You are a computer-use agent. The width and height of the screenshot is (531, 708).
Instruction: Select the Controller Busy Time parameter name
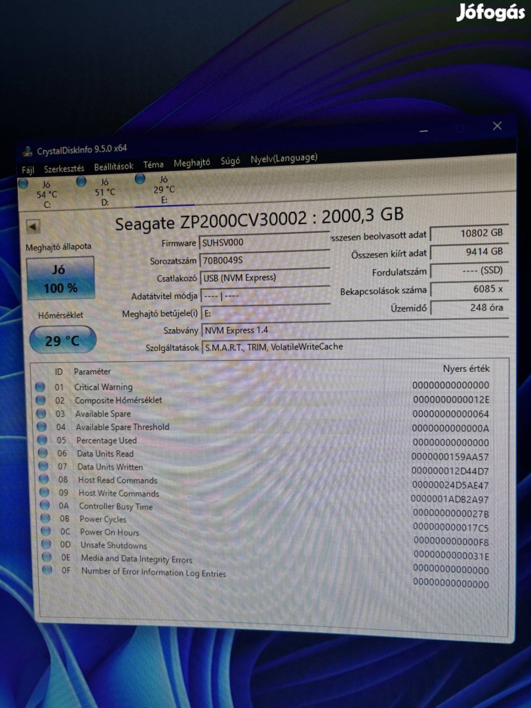pos(116,506)
